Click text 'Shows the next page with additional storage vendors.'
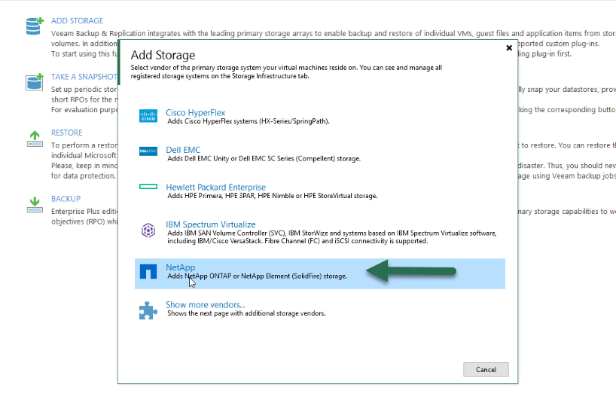This screenshot has height=415, width=616. point(246,313)
